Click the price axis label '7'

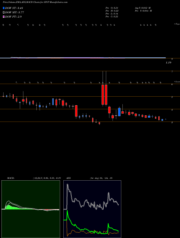click(x=172, y=71)
